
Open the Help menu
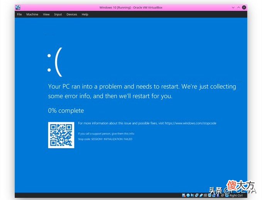pyautogui.click(x=85, y=14)
